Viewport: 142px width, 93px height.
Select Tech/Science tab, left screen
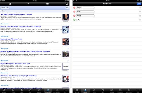pos(48,91)
